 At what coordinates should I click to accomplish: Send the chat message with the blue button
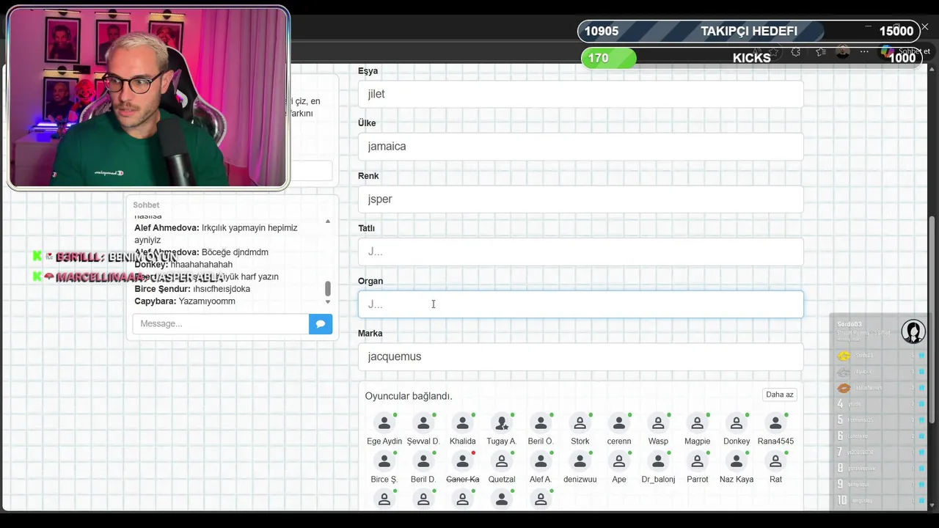(321, 323)
